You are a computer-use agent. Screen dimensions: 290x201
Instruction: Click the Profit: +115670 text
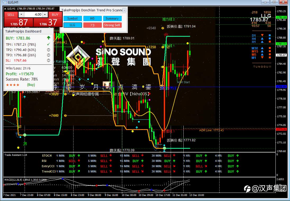20,74
